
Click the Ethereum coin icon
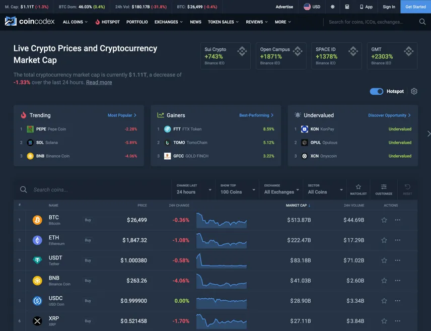pos(37,240)
